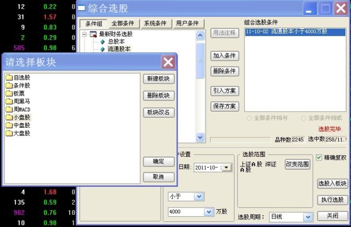Pick the 中盘股 folder icon
The height and width of the screenshot is (227, 351).
pyautogui.click(x=9, y=125)
